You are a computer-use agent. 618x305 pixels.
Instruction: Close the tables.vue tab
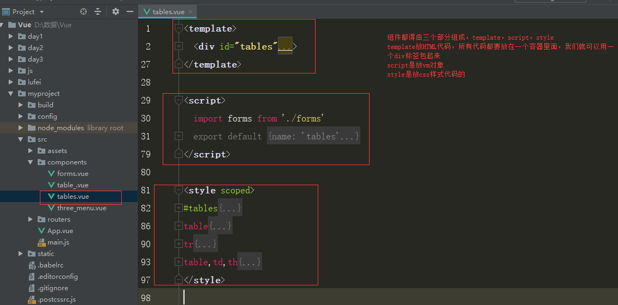point(191,12)
